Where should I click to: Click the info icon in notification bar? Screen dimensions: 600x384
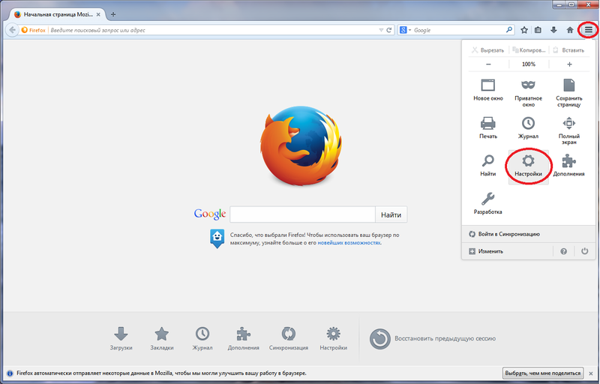pyautogui.click(x=10, y=373)
